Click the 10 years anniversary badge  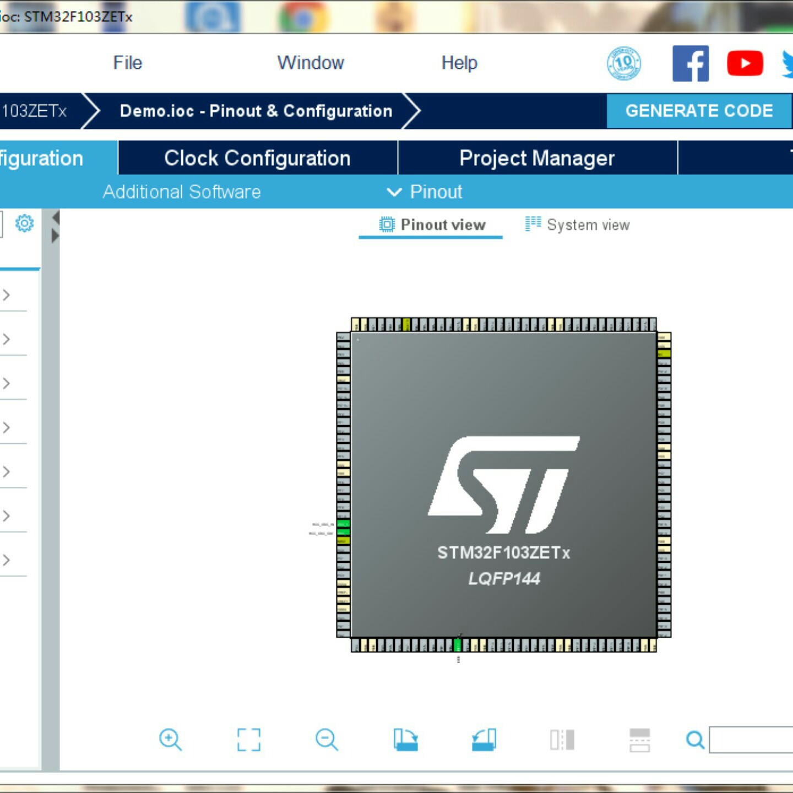click(x=623, y=63)
